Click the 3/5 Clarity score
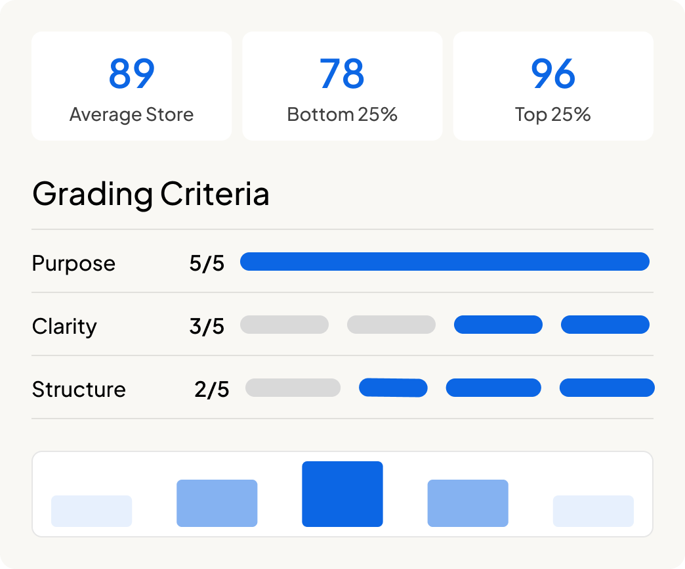The width and height of the screenshot is (685, 569). point(207,327)
